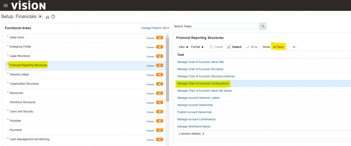Open orange actions dropdown for Initial Users

(159, 38)
